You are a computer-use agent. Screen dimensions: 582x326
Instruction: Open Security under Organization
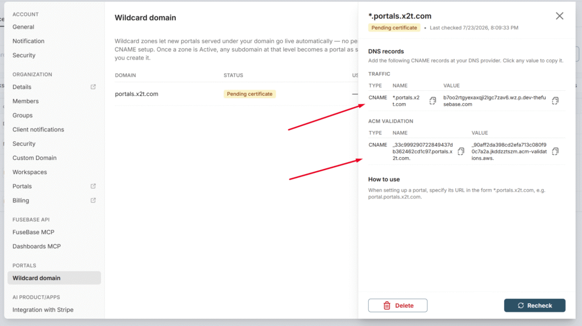point(24,143)
